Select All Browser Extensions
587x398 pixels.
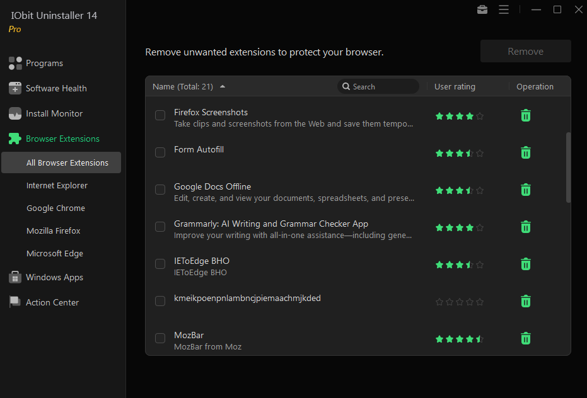[x=61, y=162]
